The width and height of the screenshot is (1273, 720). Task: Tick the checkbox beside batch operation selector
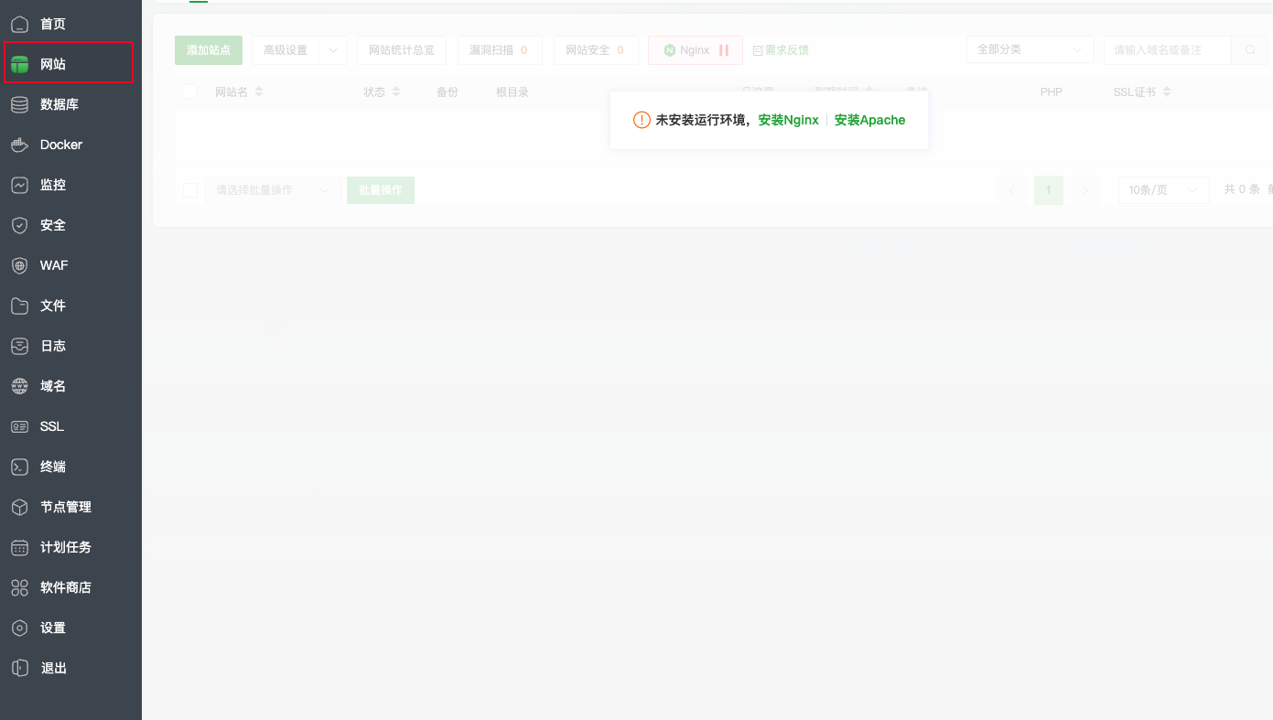point(190,190)
